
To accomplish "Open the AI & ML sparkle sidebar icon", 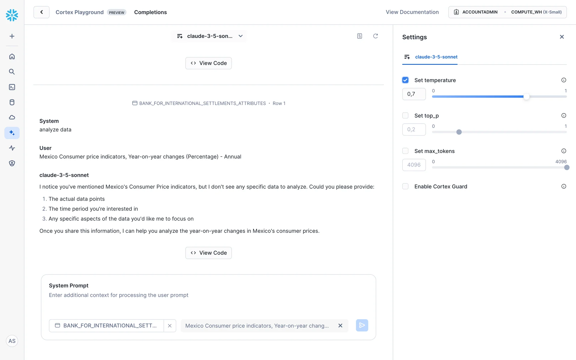I will point(12,133).
